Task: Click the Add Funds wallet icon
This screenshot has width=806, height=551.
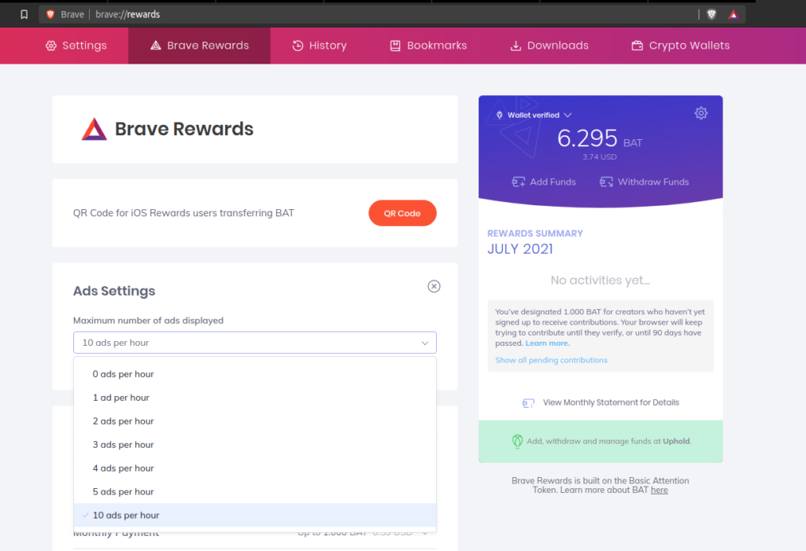Action: (x=518, y=182)
